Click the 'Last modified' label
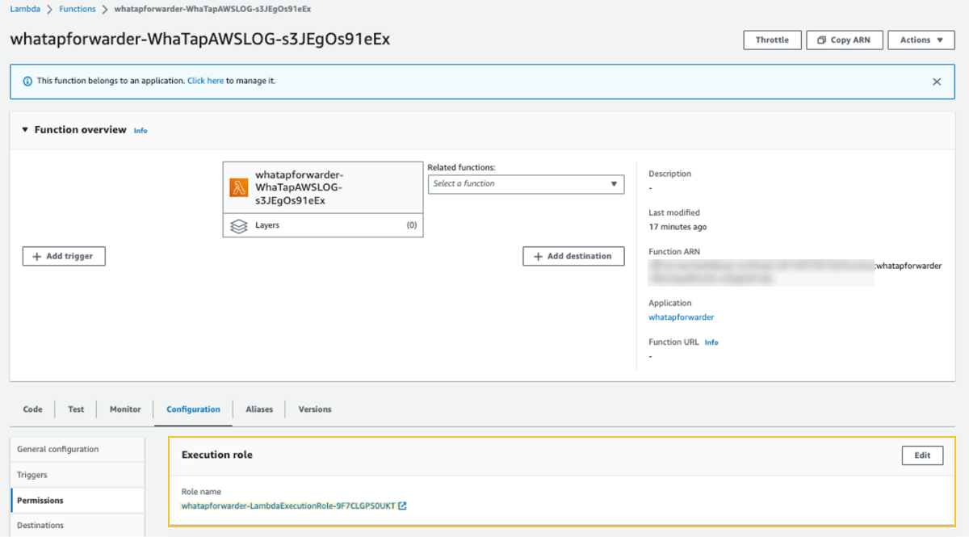Screen dimensions: 969x537 (674, 212)
